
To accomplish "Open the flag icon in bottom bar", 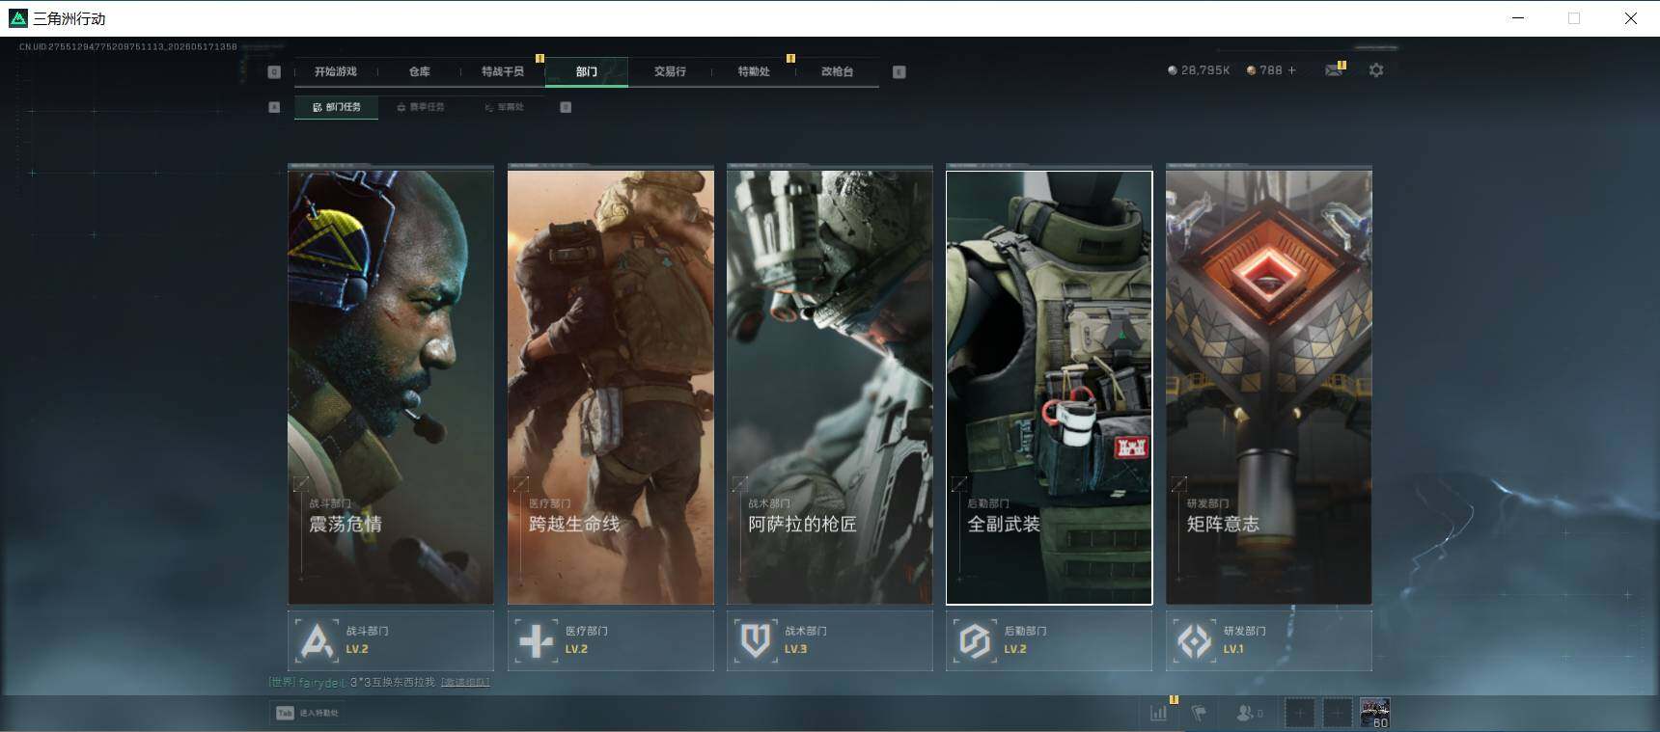I will [x=1199, y=714].
